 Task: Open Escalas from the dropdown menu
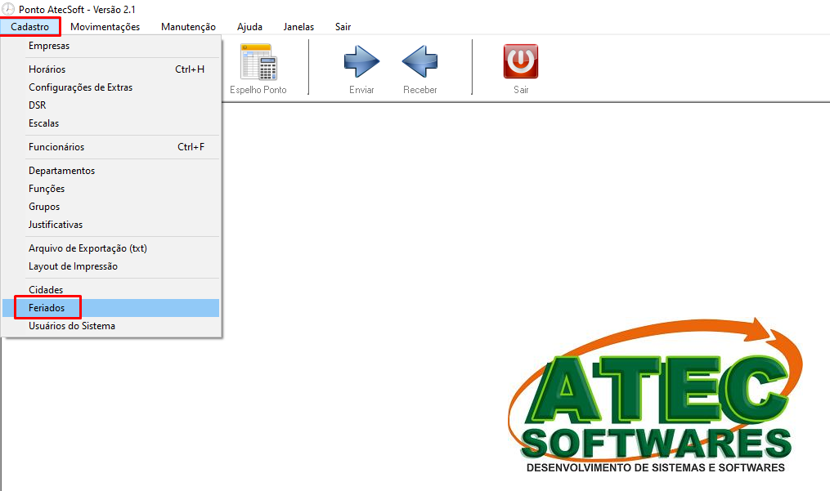coord(110,123)
